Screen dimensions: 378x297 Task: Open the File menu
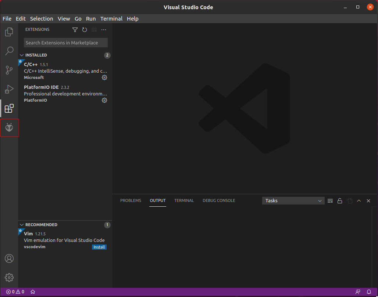[7, 18]
